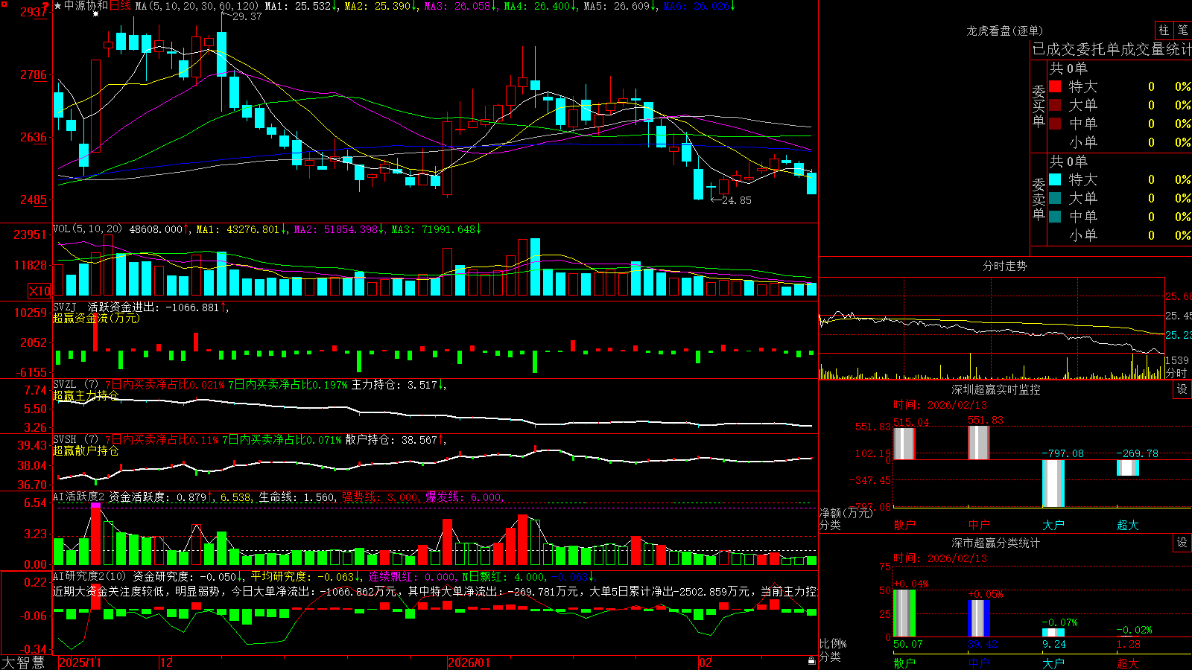Click the 散户 bar valued 515.04 in 实时监控
Screen dimensions: 1192x670
pyautogui.click(x=904, y=444)
